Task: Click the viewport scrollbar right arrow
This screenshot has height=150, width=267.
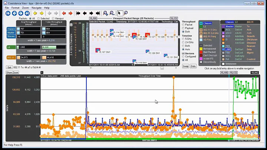Action: click(176, 68)
